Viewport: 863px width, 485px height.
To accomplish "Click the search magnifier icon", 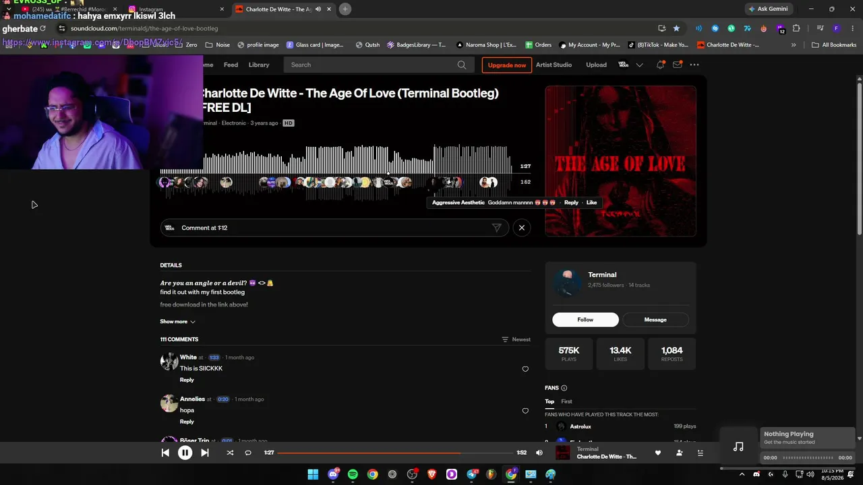I will (x=462, y=65).
